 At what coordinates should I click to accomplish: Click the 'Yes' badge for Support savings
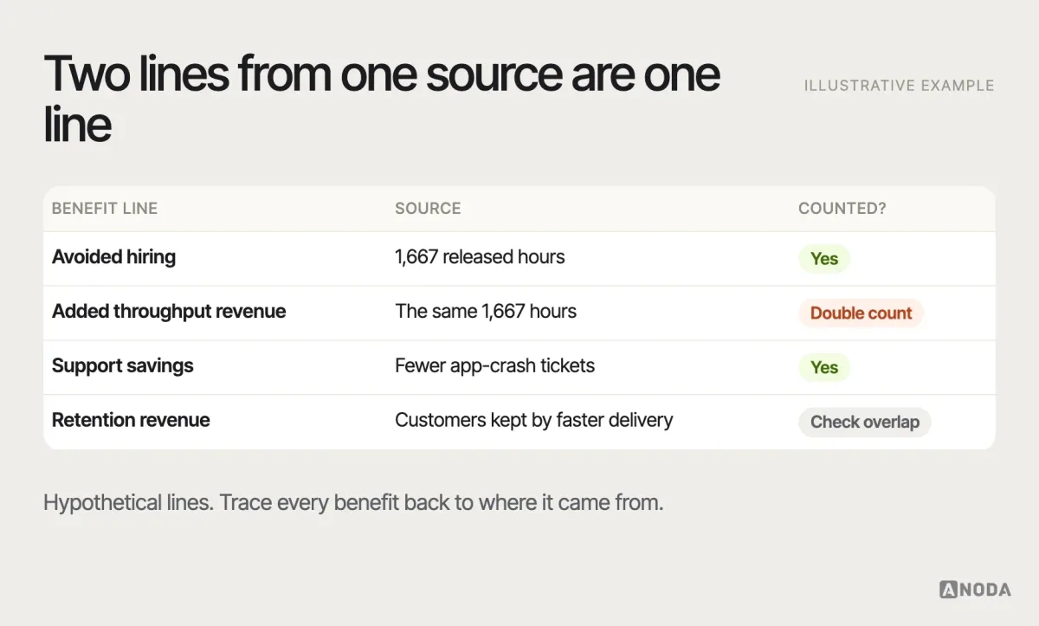[x=824, y=367]
